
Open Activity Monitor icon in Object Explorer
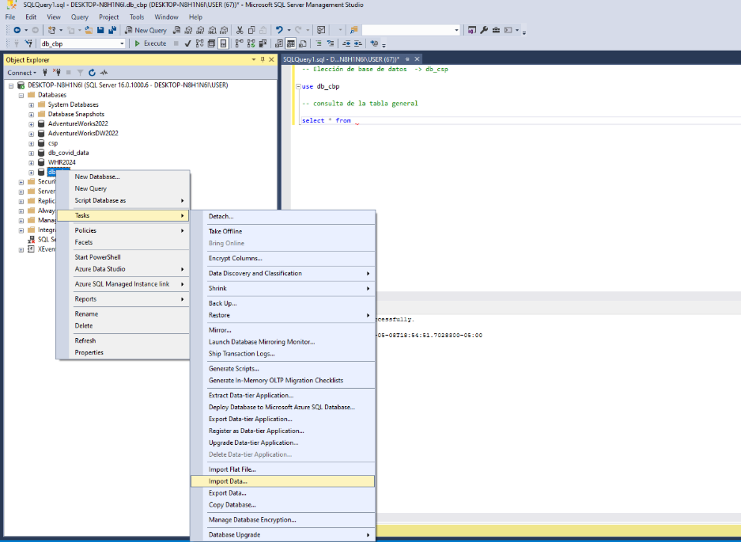(x=104, y=73)
